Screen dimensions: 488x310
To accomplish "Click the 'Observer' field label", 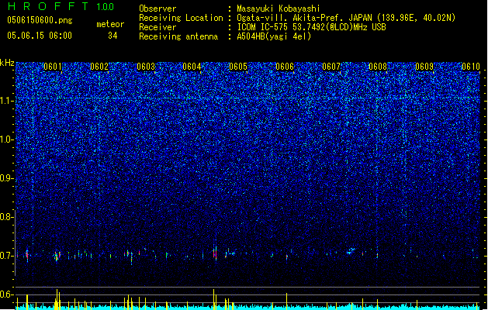I will pos(157,9).
